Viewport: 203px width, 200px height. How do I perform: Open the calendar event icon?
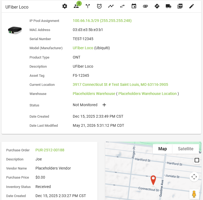coord(134,6)
